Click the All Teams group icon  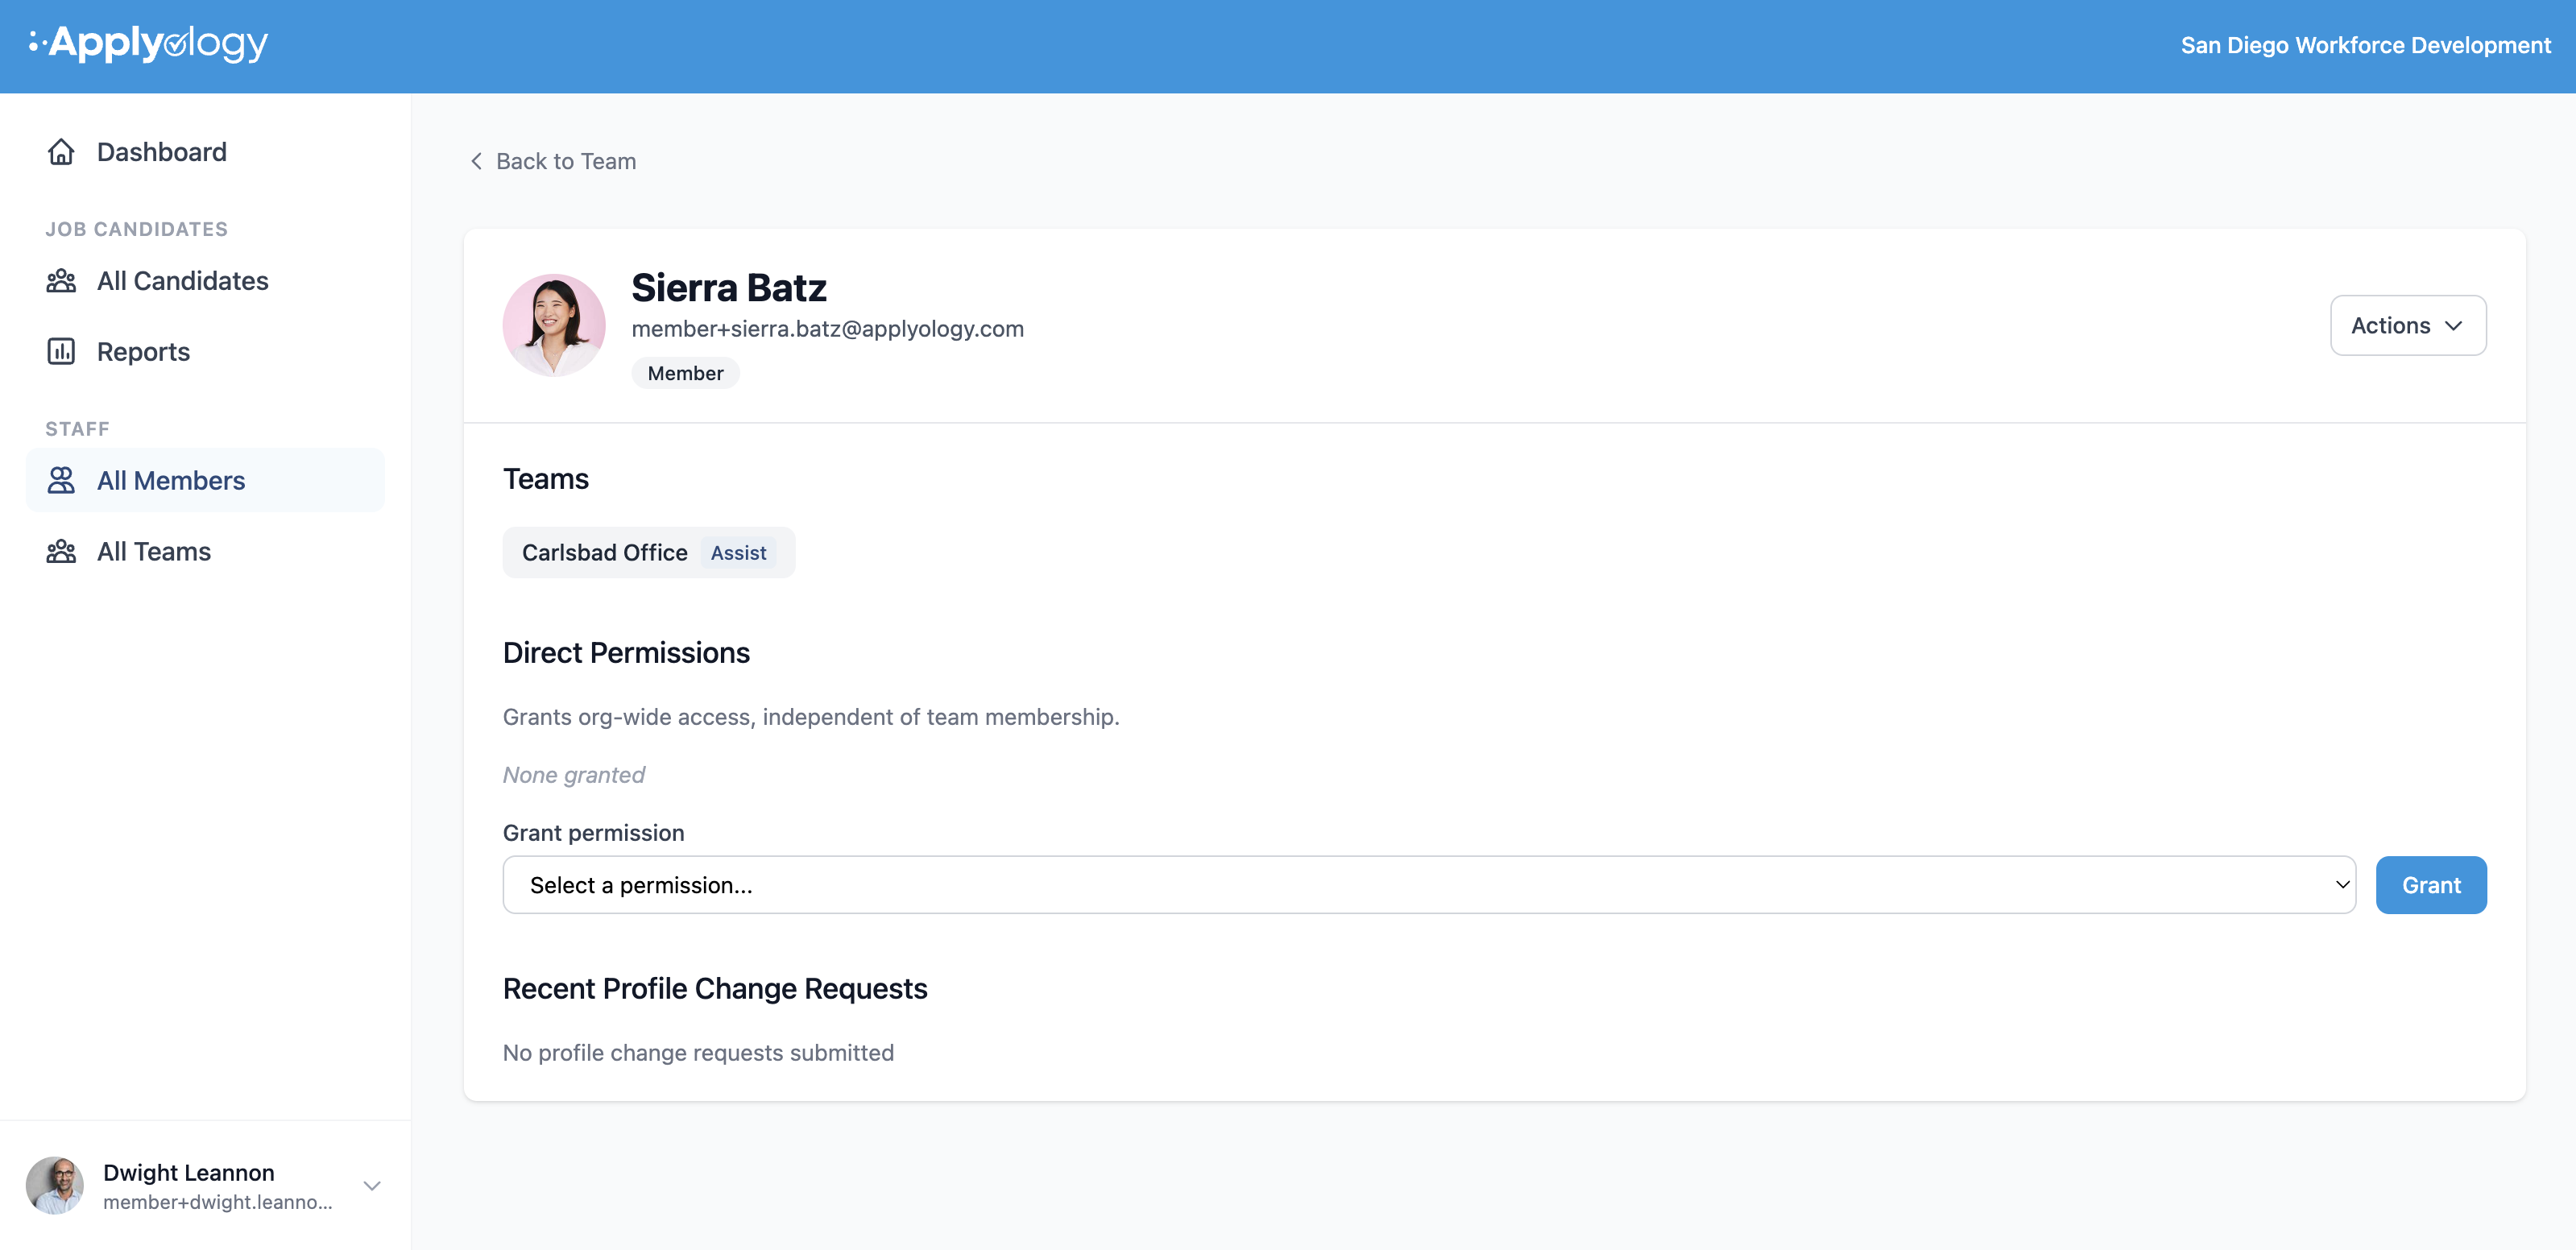pyautogui.click(x=61, y=552)
